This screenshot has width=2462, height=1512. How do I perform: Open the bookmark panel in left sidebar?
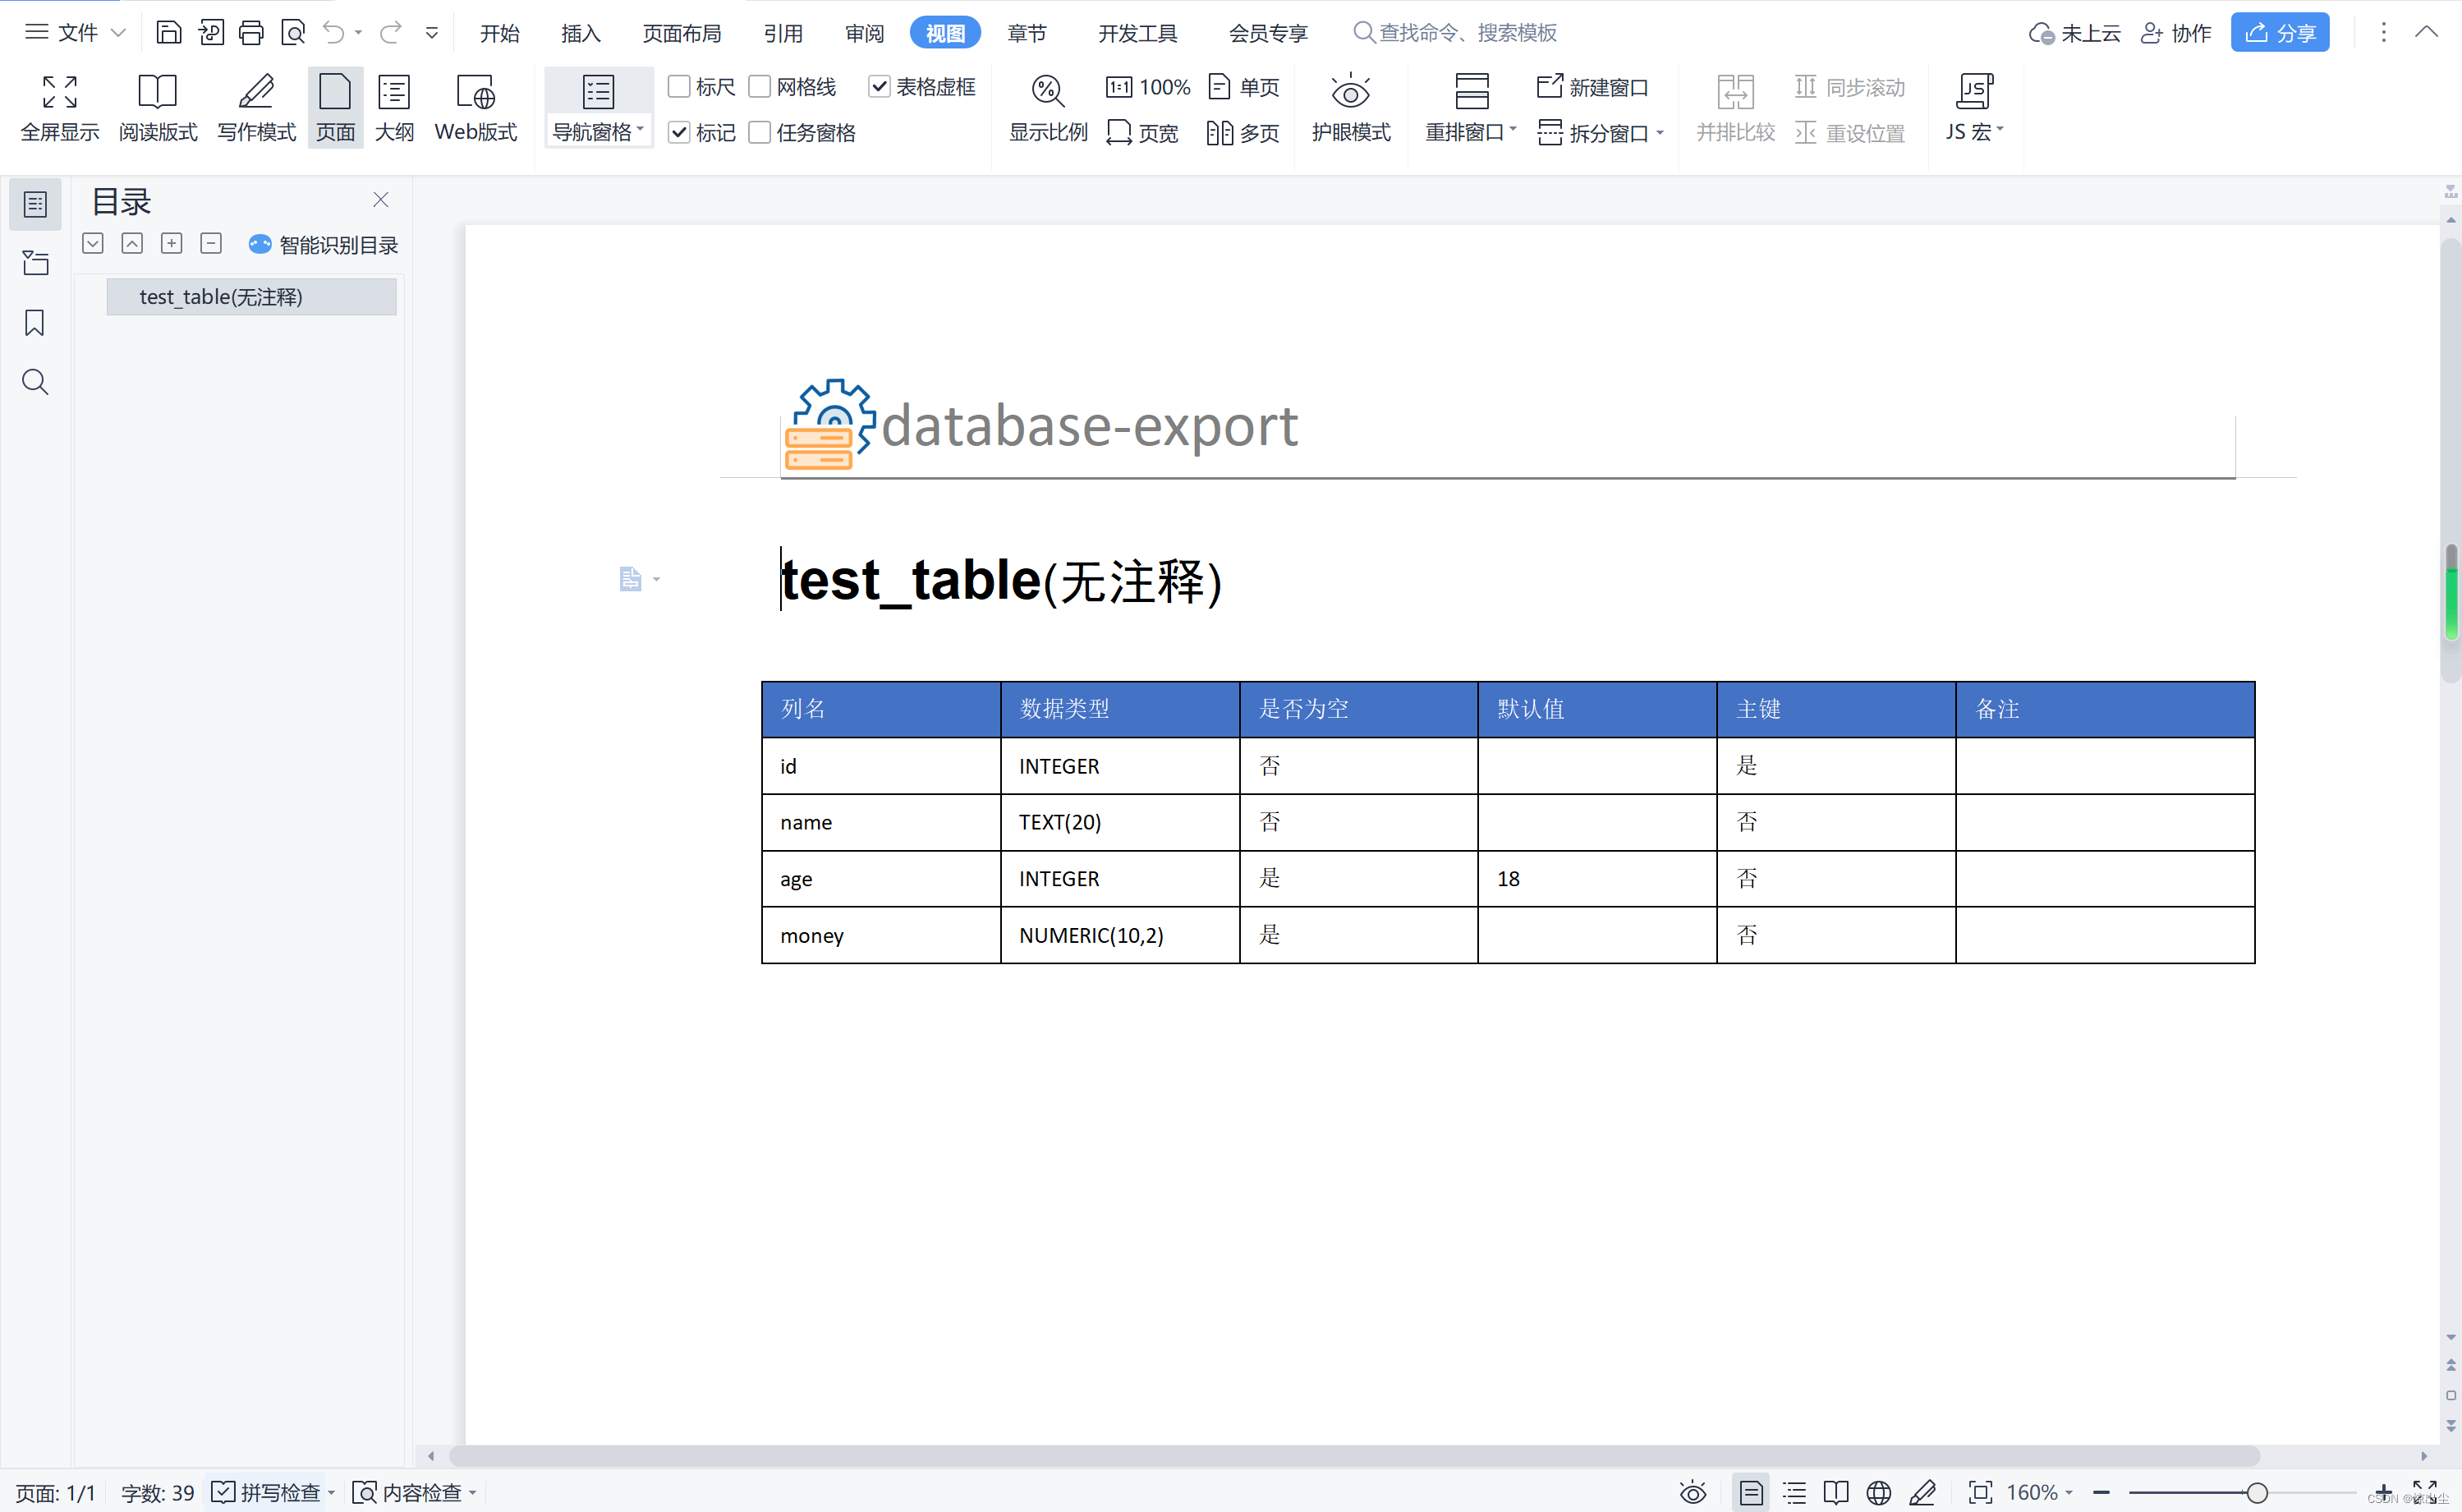pyautogui.click(x=35, y=323)
